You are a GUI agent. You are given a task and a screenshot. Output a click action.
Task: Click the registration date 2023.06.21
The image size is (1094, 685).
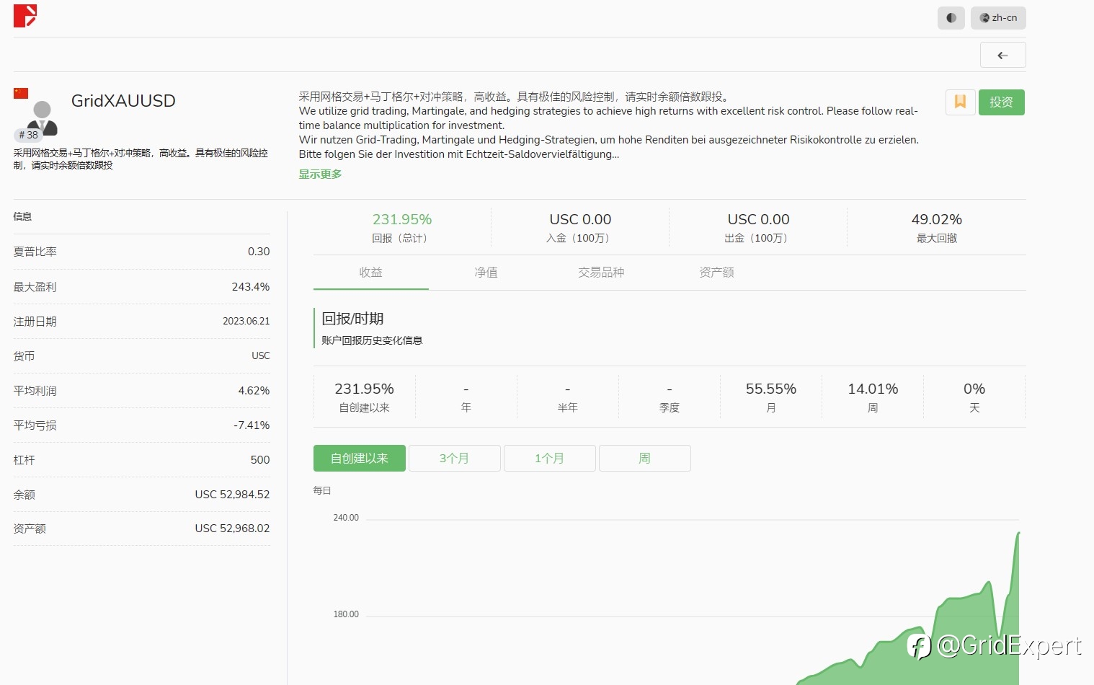click(x=246, y=322)
